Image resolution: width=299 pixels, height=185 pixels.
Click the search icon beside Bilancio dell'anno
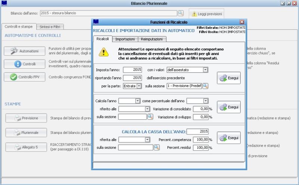(181, 13)
